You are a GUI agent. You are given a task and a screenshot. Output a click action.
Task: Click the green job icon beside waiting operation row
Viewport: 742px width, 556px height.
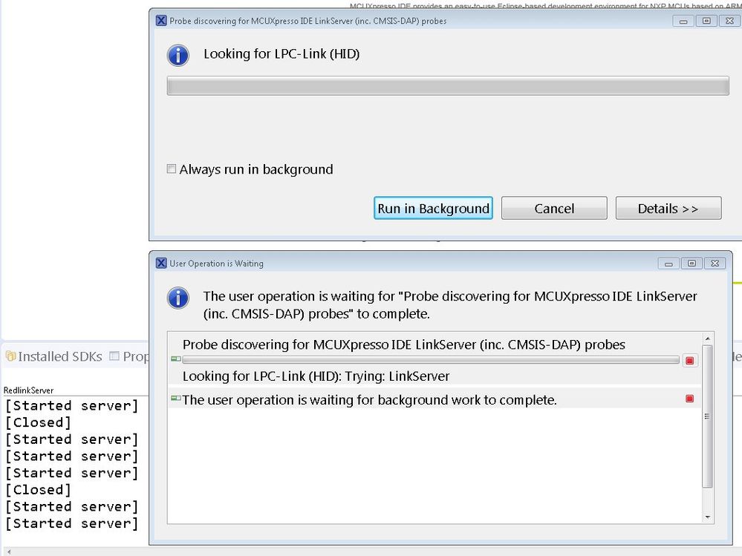[x=175, y=399]
